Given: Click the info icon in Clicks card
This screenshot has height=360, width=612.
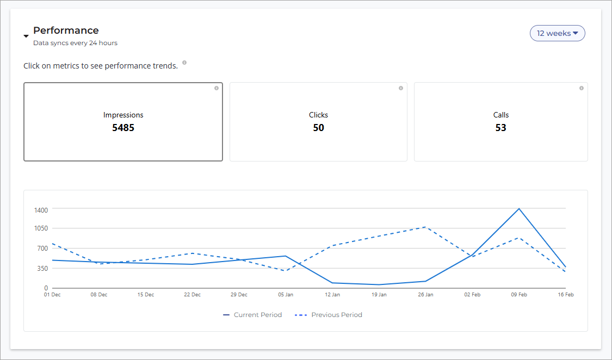Looking at the screenshot, I should point(401,88).
